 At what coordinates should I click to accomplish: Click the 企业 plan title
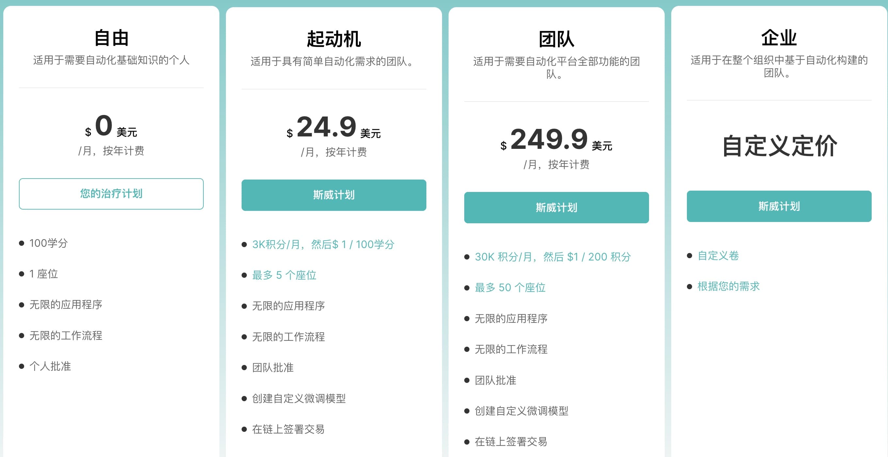pos(779,38)
